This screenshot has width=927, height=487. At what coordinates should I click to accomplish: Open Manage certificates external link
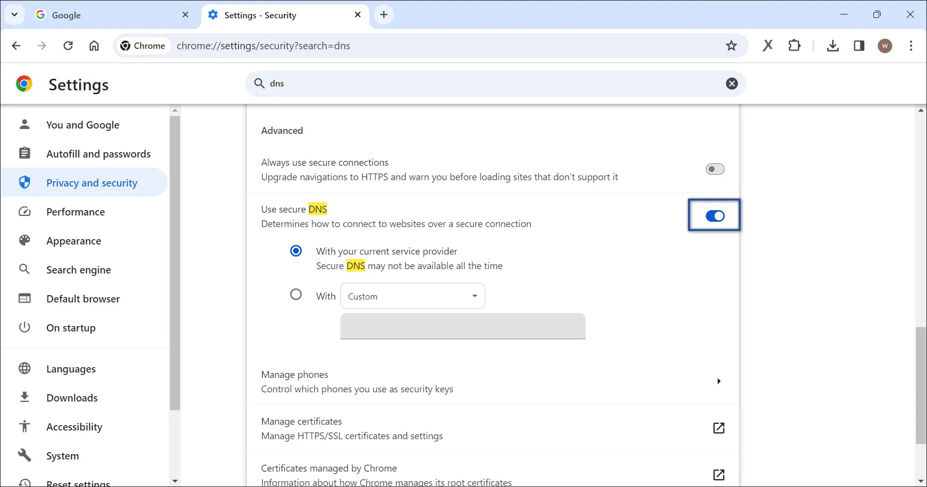[x=719, y=428]
